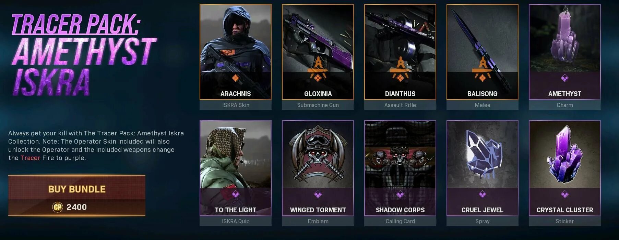Click the Buy Bundle button

click(x=77, y=196)
